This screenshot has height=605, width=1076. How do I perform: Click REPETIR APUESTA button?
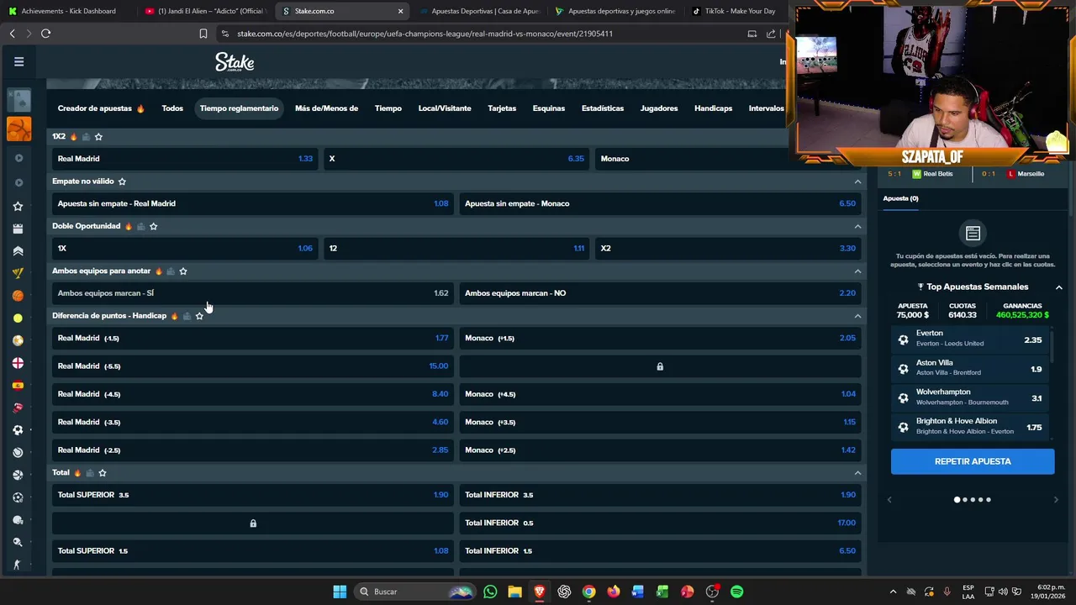click(x=973, y=461)
